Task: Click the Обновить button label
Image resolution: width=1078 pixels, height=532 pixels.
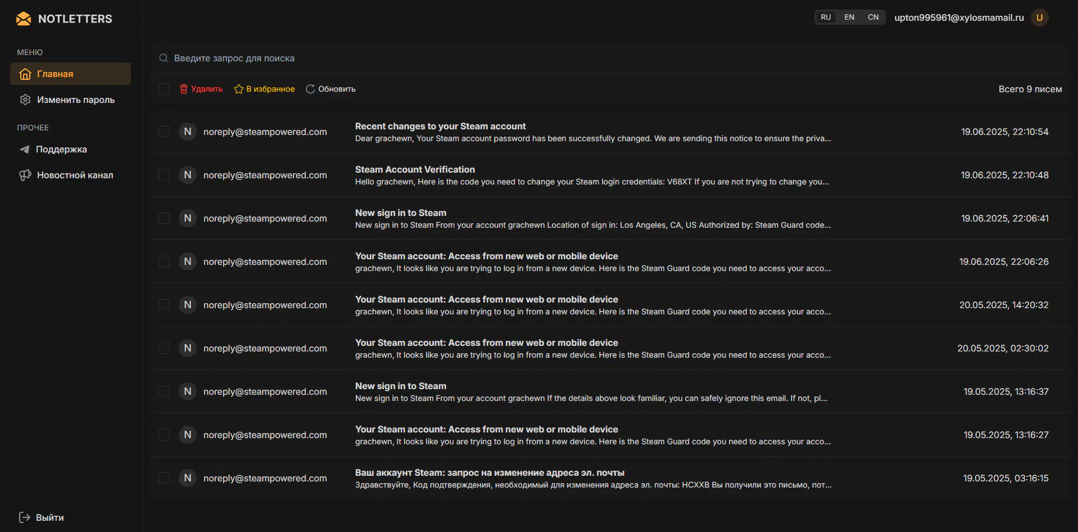Action: 337,89
